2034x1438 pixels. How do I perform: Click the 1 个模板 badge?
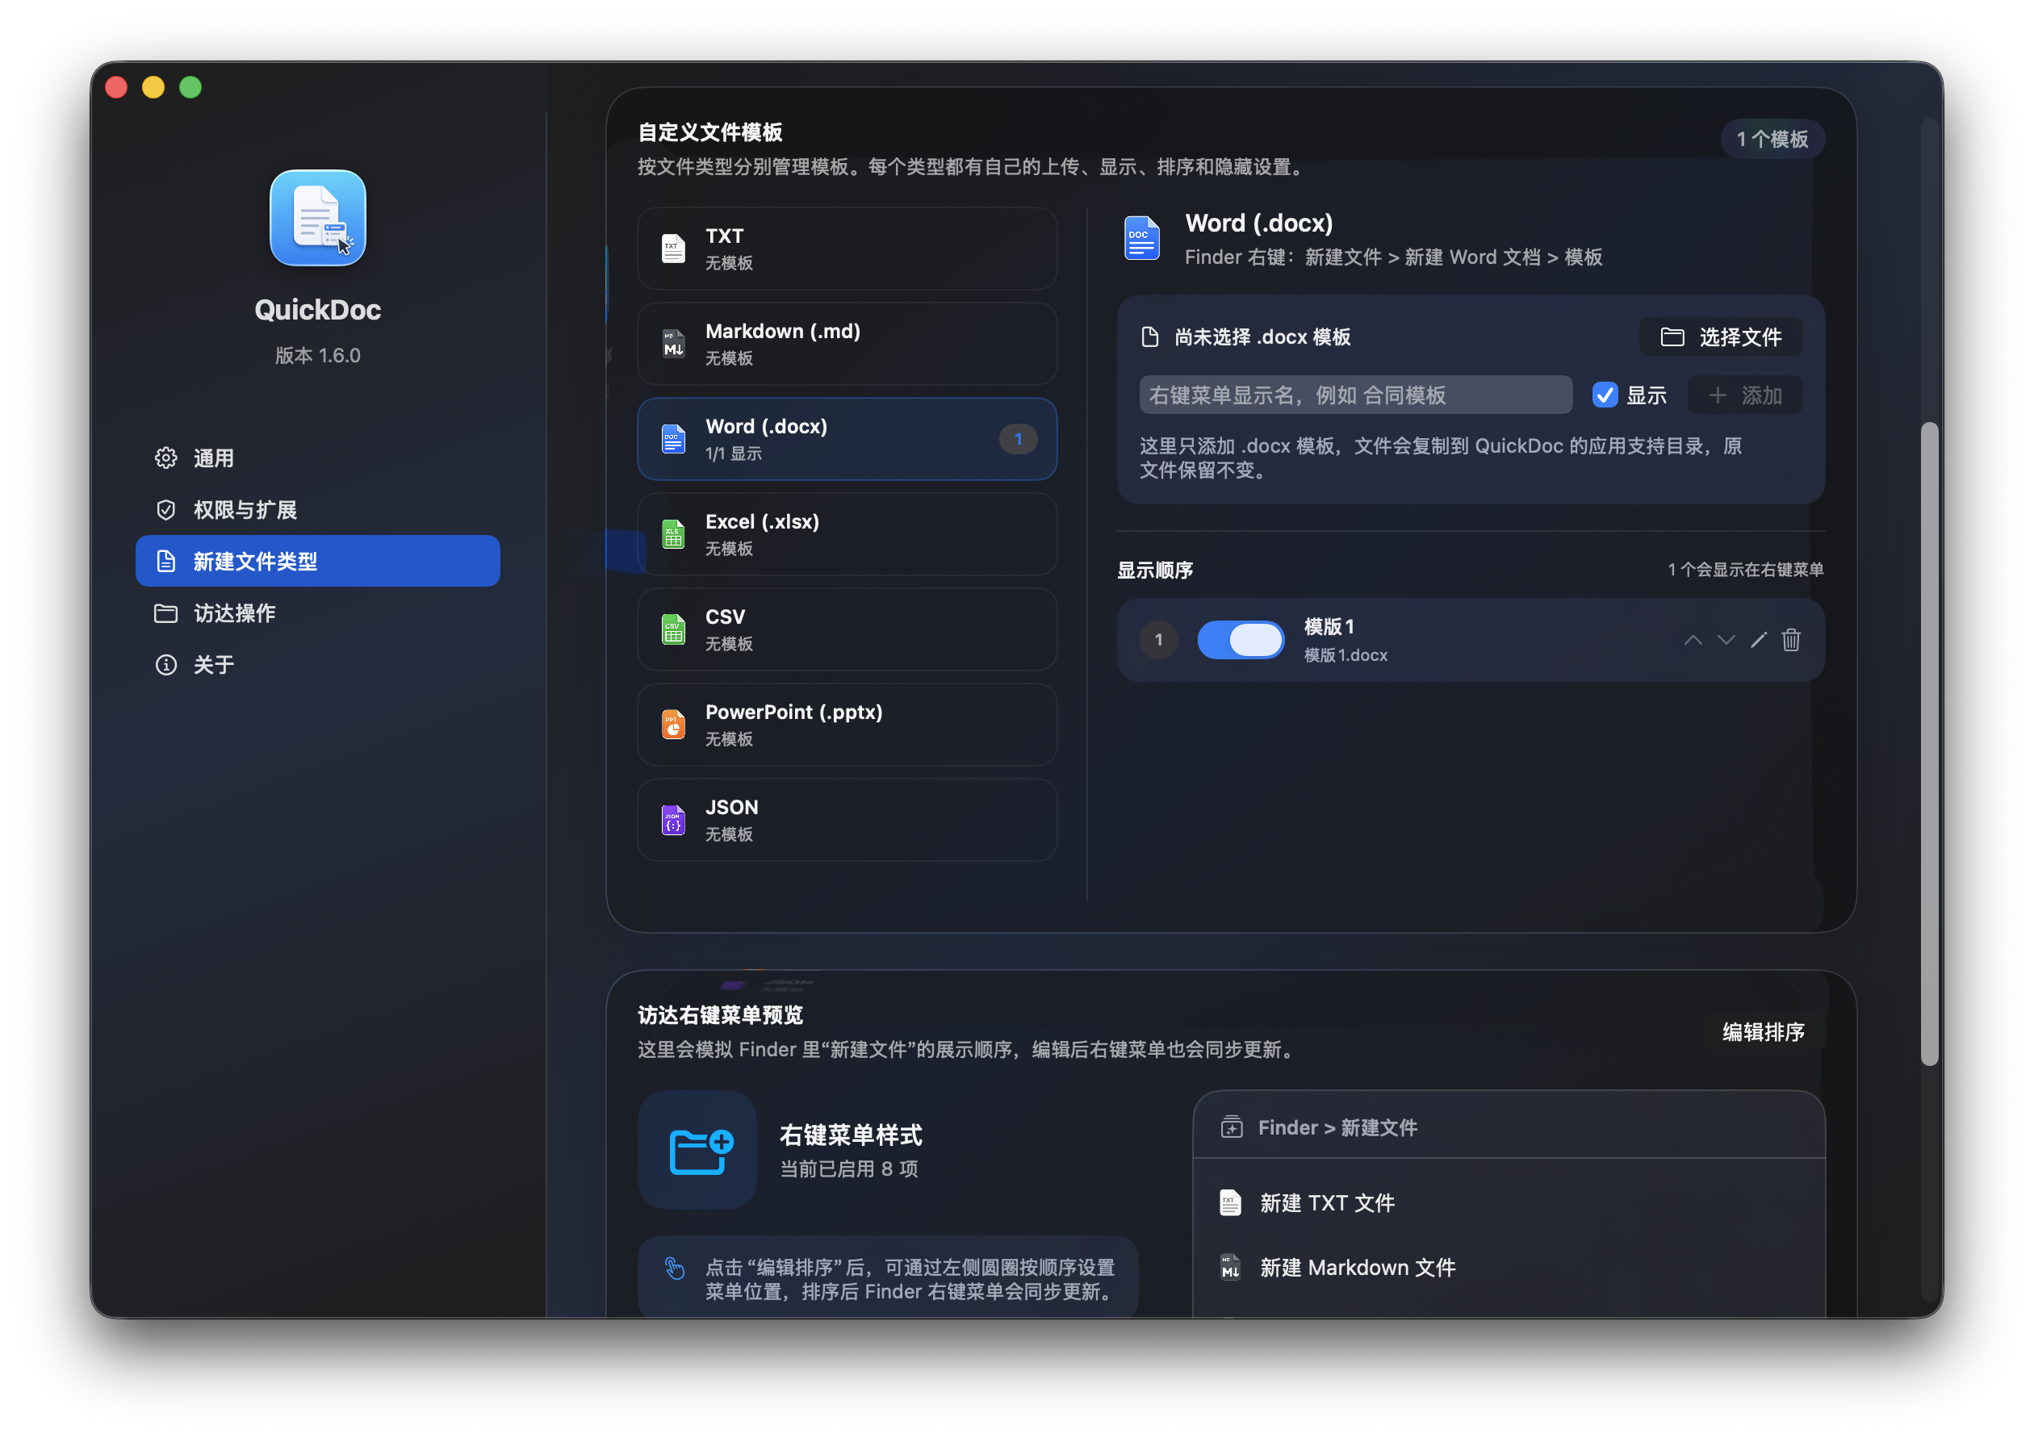coord(1772,139)
